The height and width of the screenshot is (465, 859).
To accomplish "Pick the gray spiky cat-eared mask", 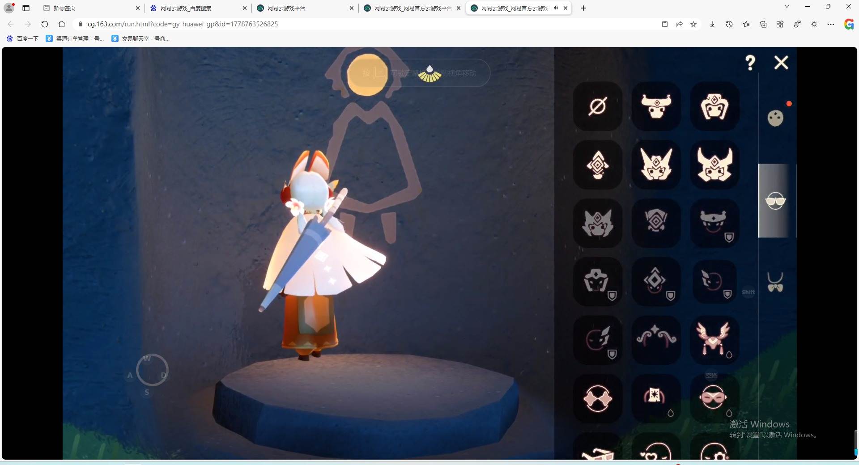I will [x=598, y=223].
